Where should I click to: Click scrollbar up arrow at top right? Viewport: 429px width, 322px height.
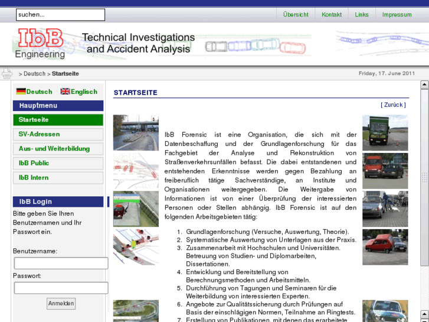424,84
